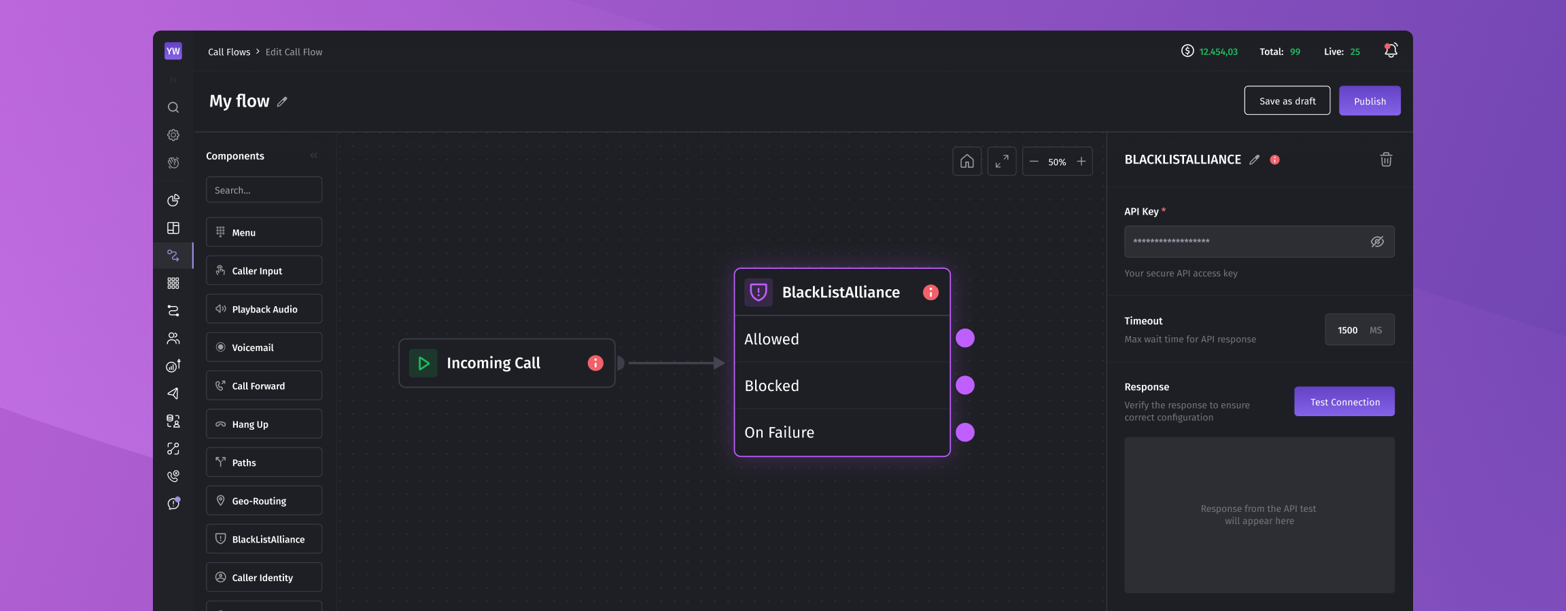The height and width of the screenshot is (611, 1566).
Task: Click the API test response placeholder box
Action: 1259,515
